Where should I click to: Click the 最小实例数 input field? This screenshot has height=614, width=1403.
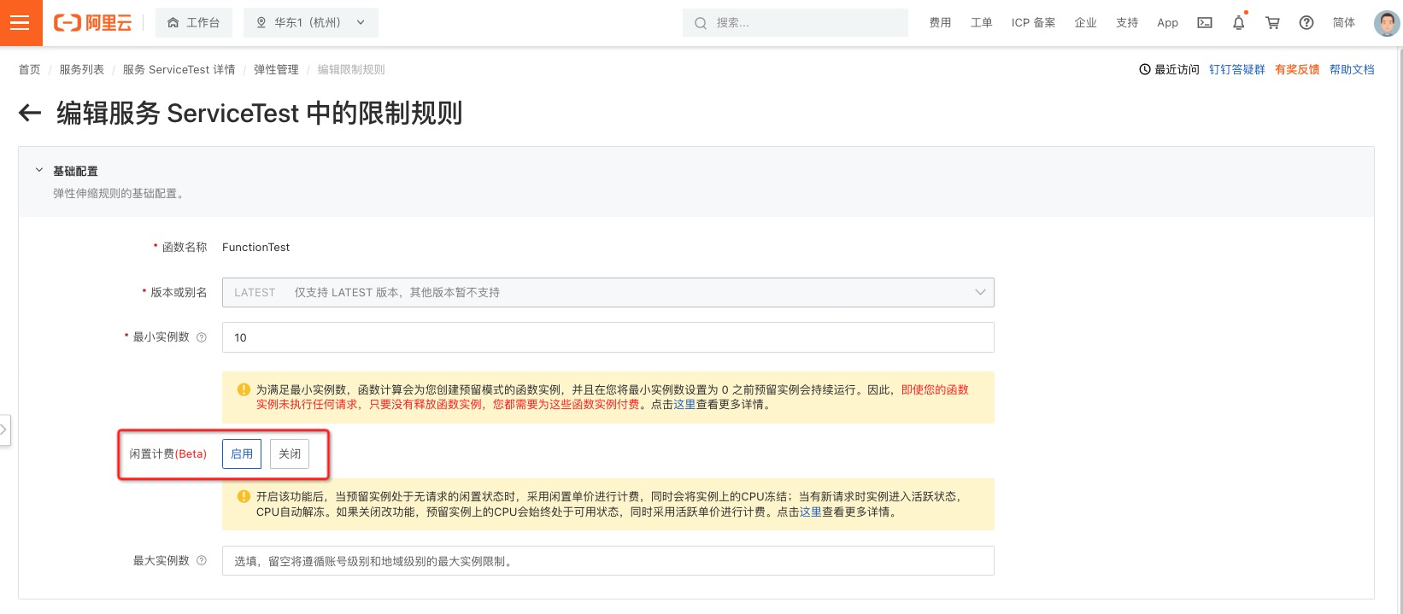[x=608, y=337]
